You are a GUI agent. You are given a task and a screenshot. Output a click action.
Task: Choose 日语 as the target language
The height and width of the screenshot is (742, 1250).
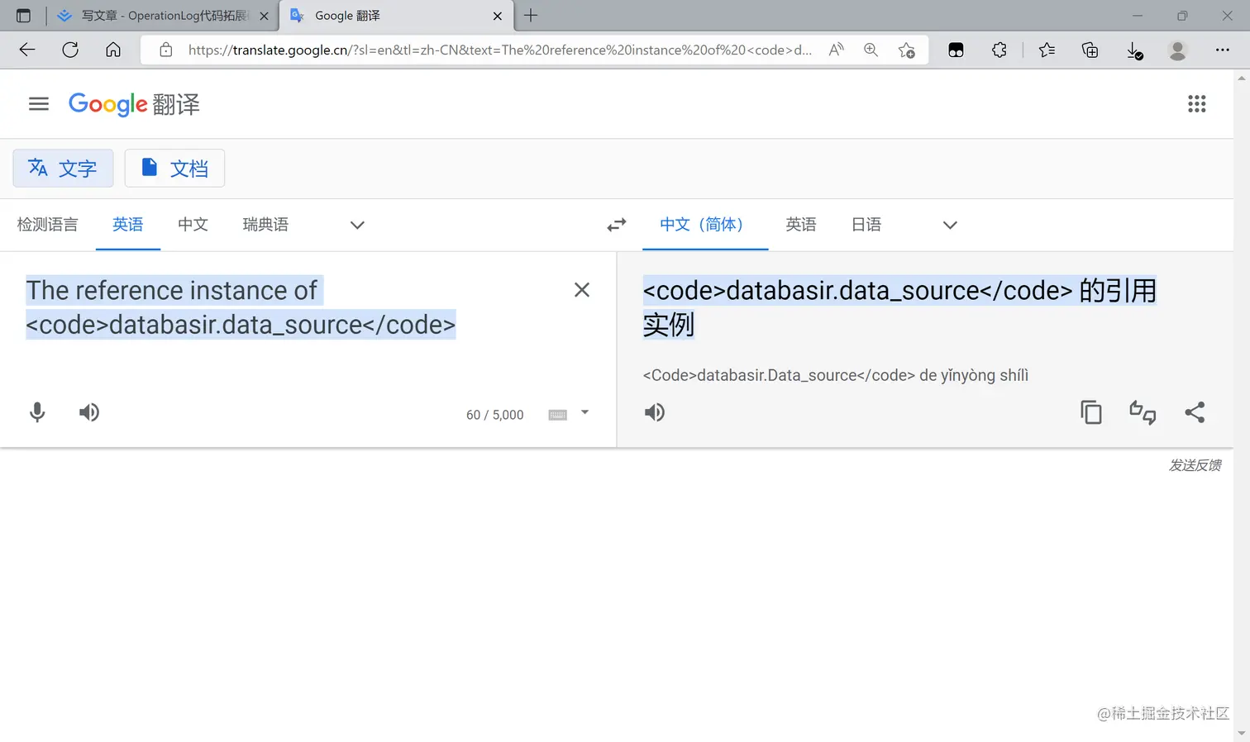click(866, 225)
